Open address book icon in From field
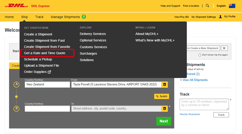The width and height of the screenshot is (242, 134). (x=164, y=84)
